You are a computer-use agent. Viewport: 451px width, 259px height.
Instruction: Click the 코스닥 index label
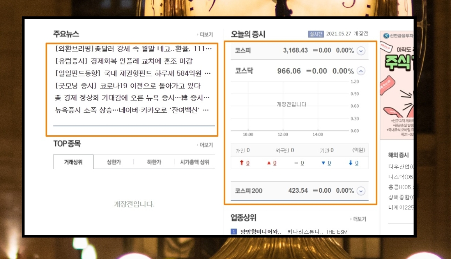tap(244, 71)
